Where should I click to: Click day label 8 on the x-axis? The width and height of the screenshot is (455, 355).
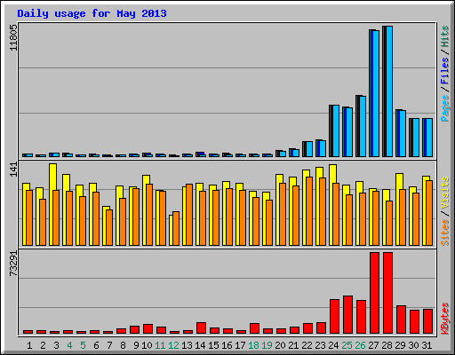coord(123,345)
